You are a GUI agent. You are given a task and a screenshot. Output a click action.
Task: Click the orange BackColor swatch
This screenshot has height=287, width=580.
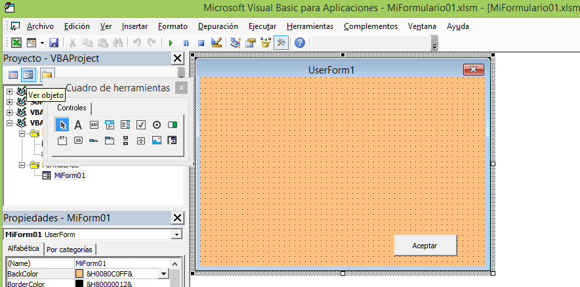pos(79,274)
